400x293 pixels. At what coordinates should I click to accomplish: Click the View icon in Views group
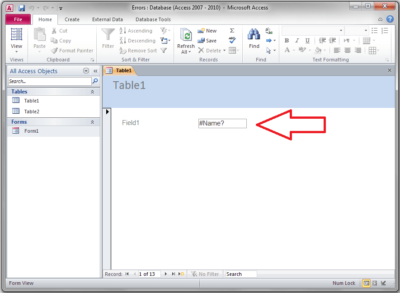[x=16, y=34]
